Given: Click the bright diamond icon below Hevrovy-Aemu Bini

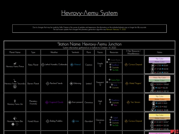Looking at the screenshot, I should [13, 124].
